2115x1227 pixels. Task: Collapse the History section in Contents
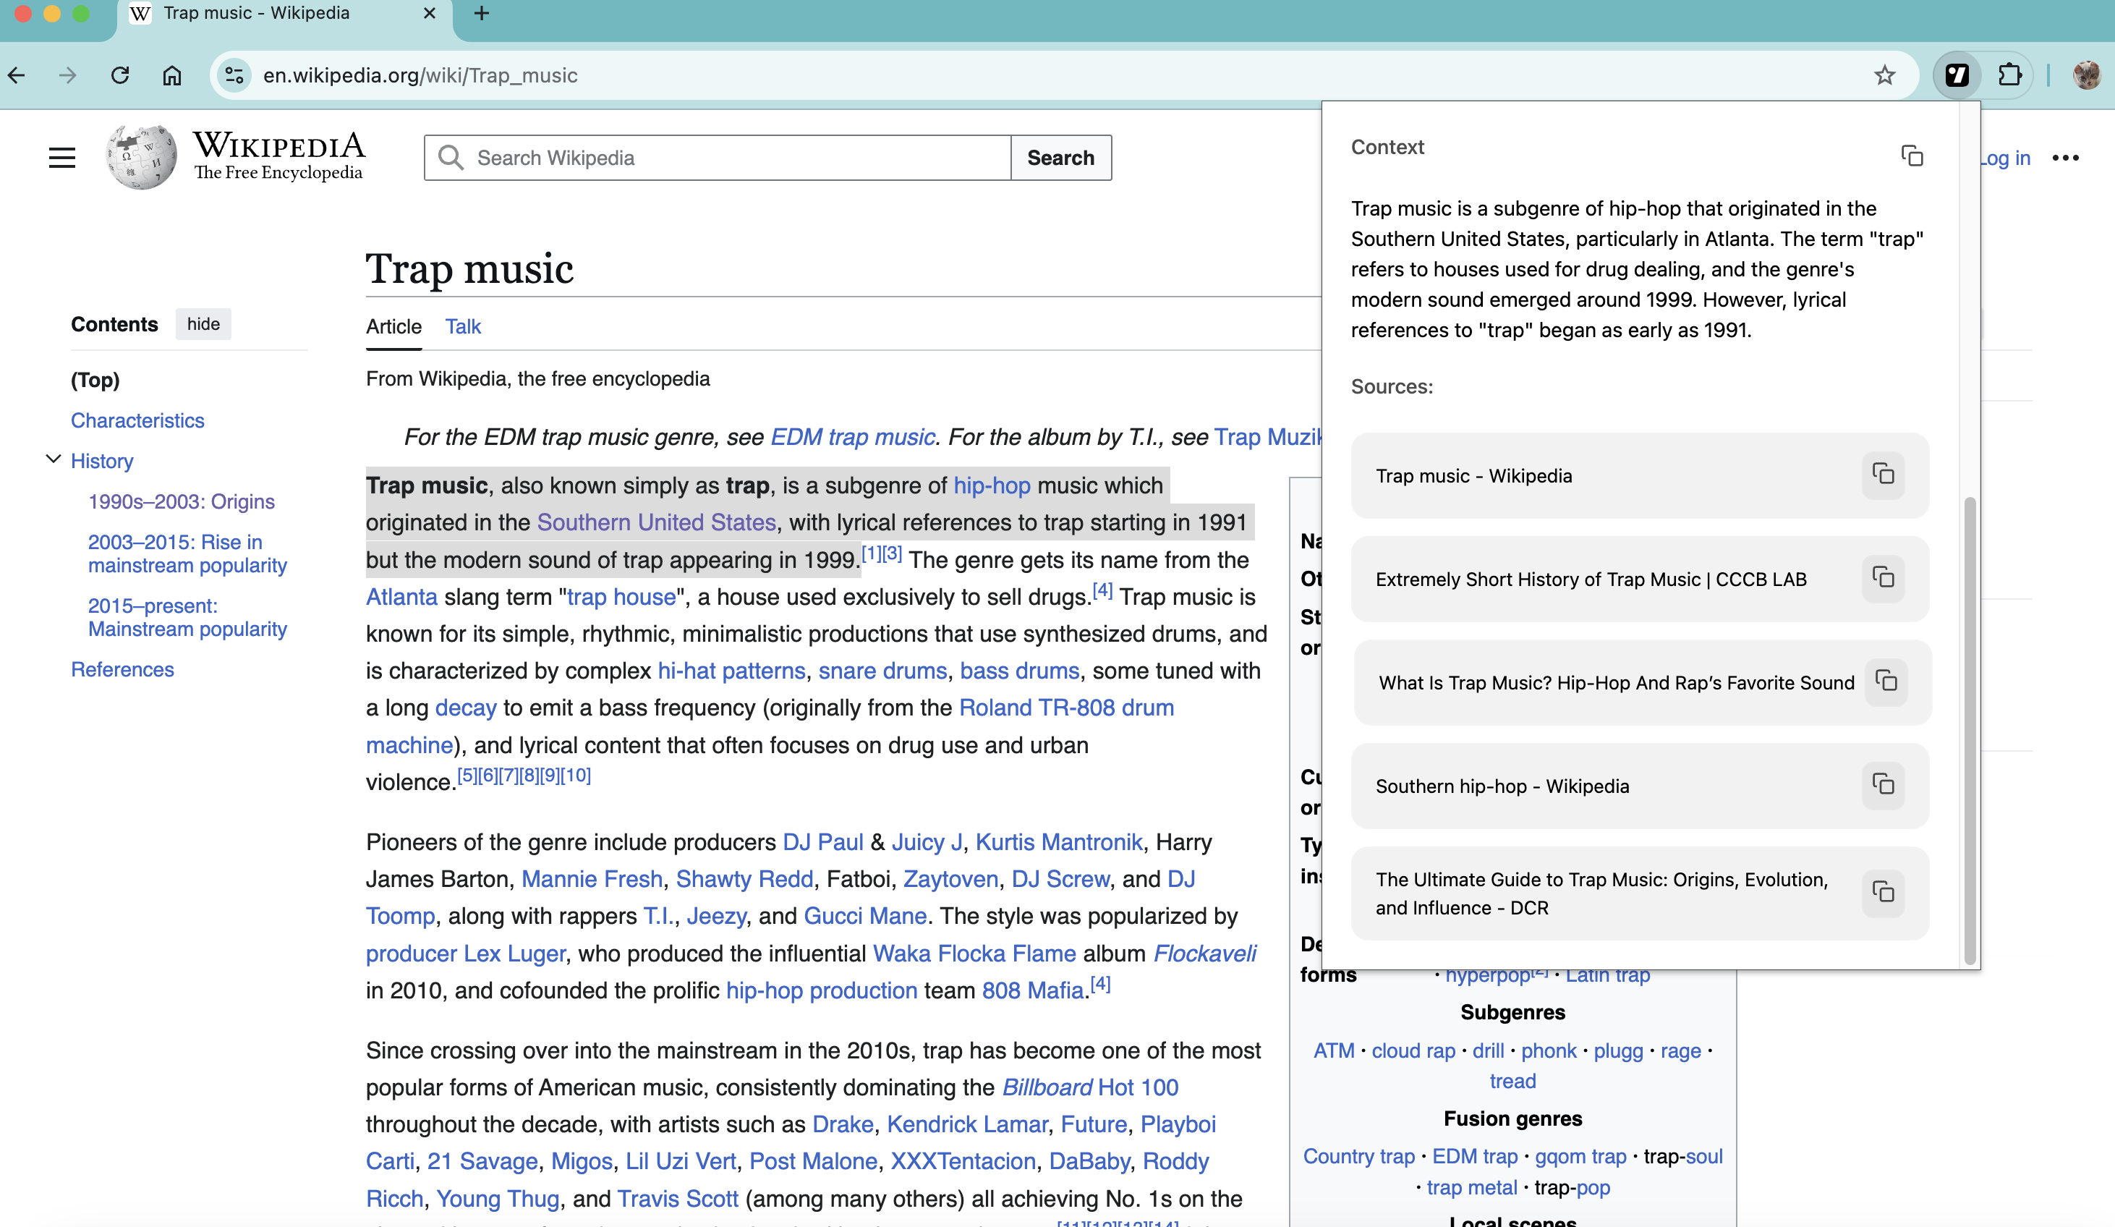pyautogui.click(x=53, y=459)
